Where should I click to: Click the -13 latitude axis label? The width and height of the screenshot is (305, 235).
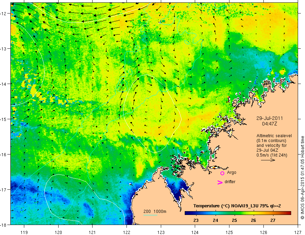click(x=4, y=49)
